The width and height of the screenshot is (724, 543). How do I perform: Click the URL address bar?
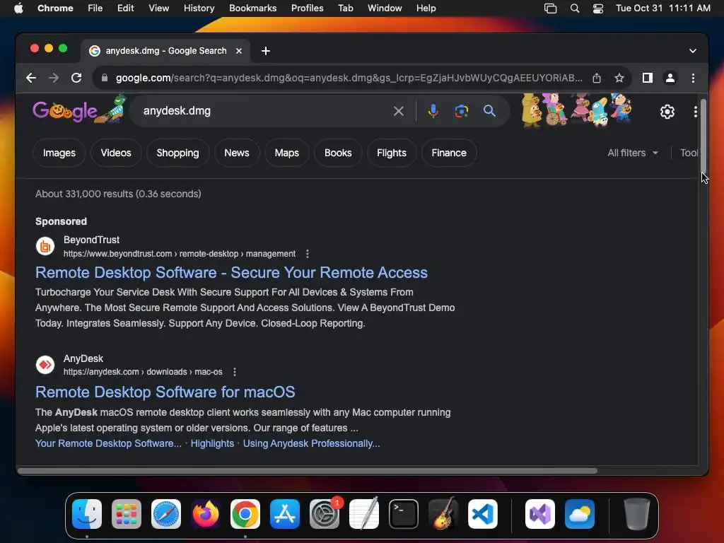[349, 78]
